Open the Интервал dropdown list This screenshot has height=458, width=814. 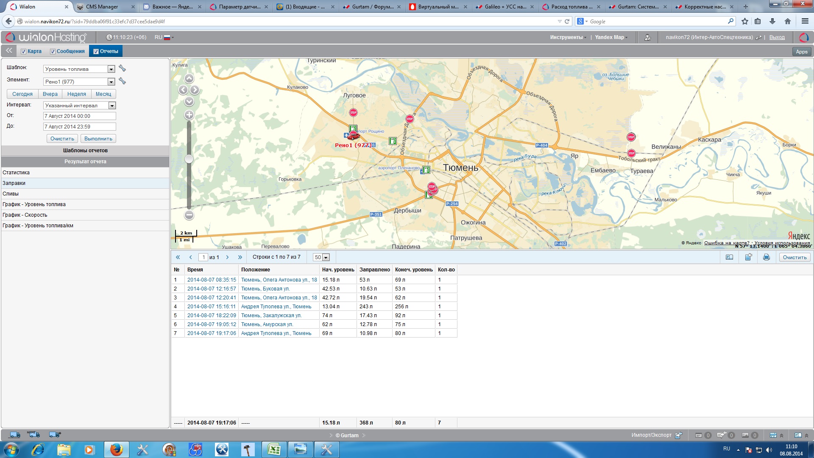[x=112, y=106]
